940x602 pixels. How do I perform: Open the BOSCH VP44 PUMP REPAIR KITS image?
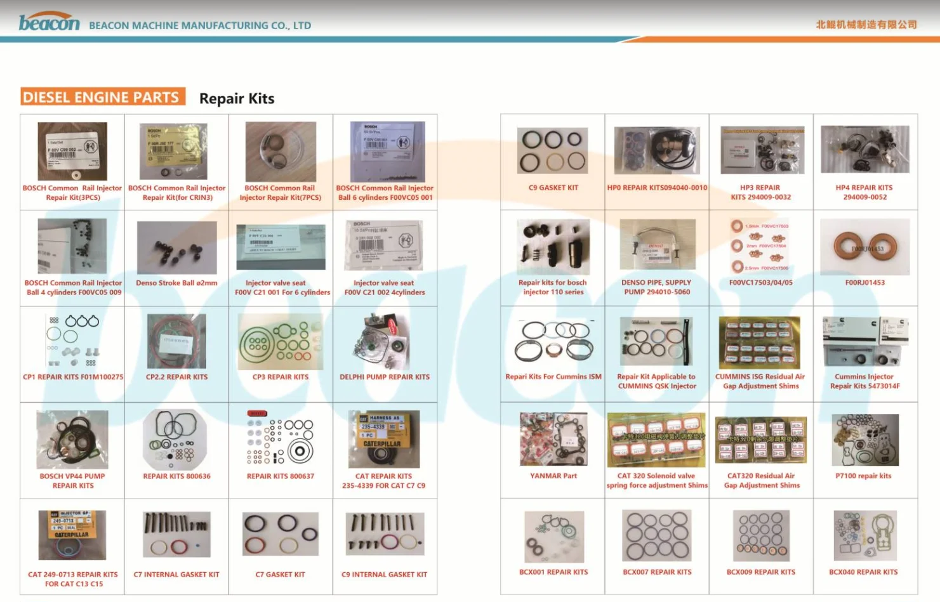click(x=72, y=440)
